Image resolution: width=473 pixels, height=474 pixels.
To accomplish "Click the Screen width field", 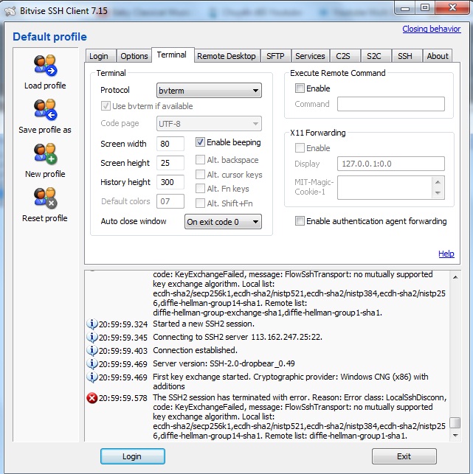I will 170,144.
